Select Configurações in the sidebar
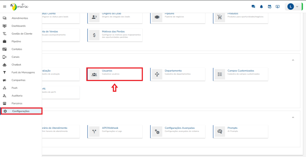The height and width of the screenshot is (157, 306). [x=21, y=111]
